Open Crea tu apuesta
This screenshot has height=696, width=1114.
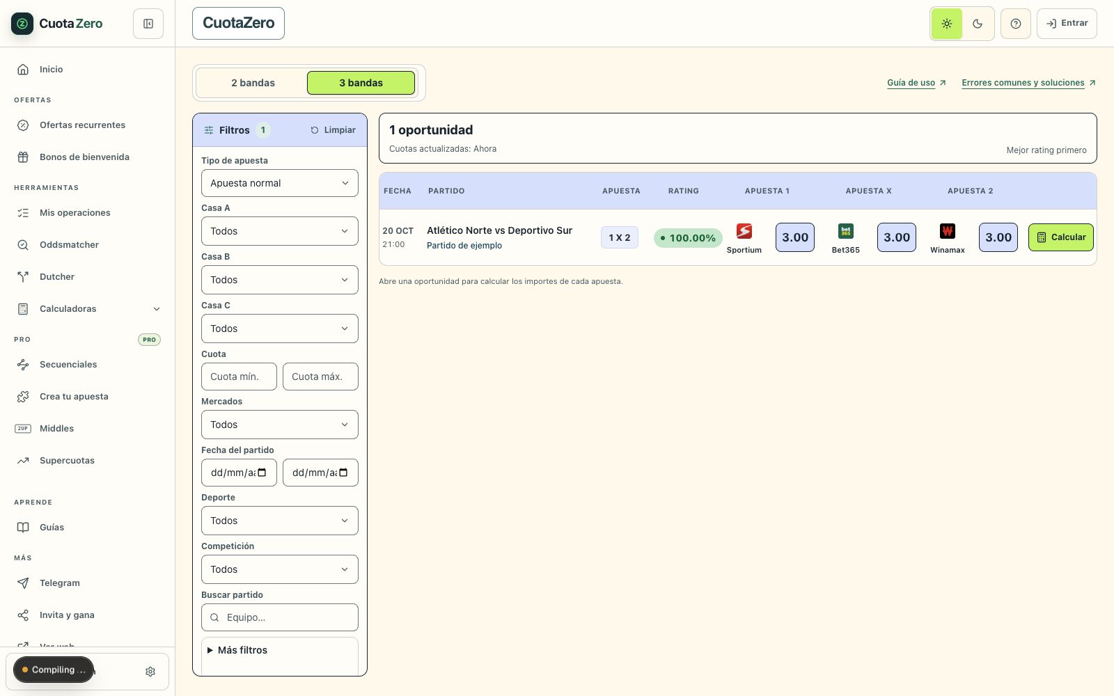coord(87,397)
